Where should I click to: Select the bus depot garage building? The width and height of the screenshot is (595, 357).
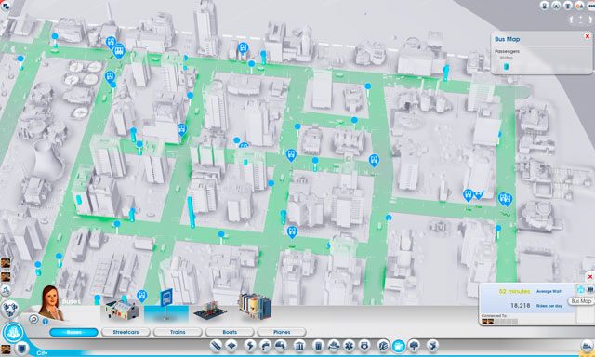[x=122, y=310]
